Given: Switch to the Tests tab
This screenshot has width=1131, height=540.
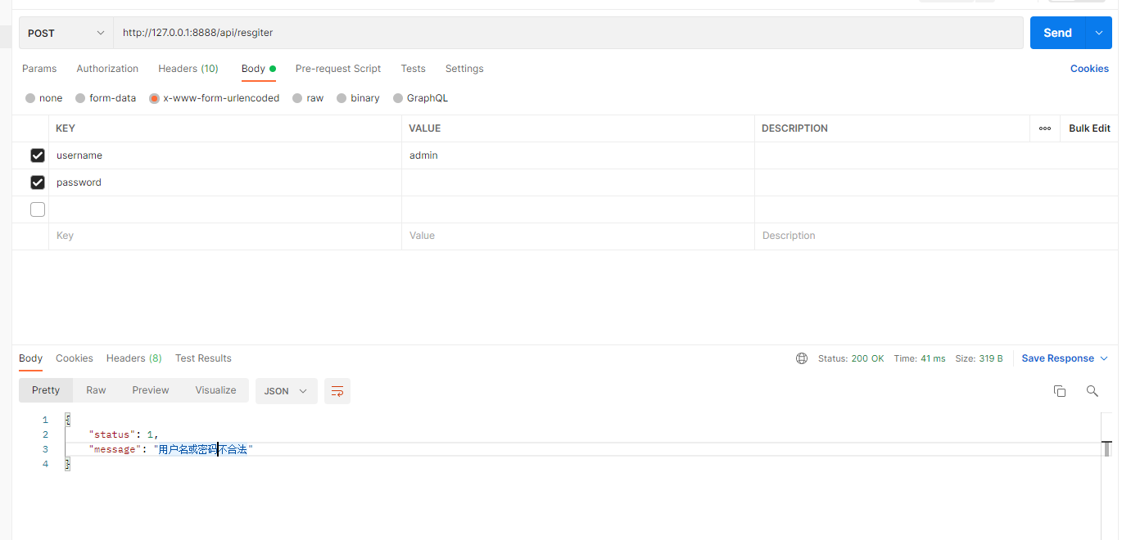Looking at the screenshot, I should (413, 69).
